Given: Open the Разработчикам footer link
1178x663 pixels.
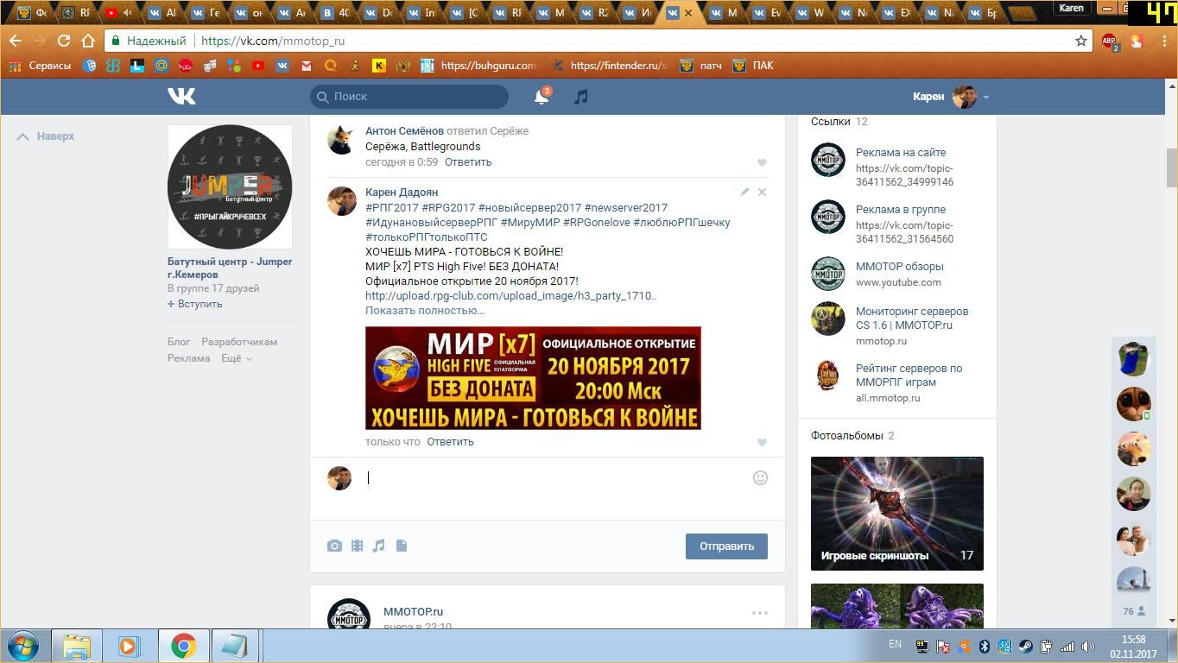Looking at the screenshot, I should pyautogui.click(x=239, y=342).
